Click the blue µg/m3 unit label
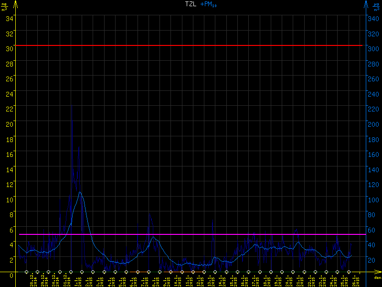This screenshot has width=382, height=287. coord(377,7)
